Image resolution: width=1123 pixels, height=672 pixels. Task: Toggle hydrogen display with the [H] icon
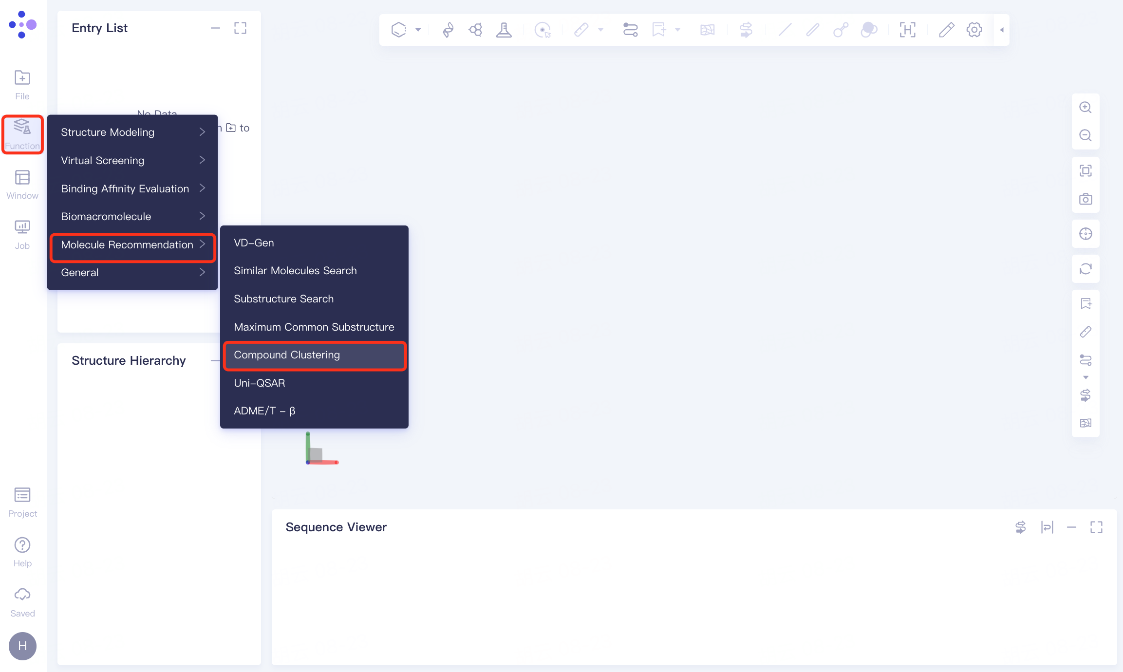[x=907, y=30]
